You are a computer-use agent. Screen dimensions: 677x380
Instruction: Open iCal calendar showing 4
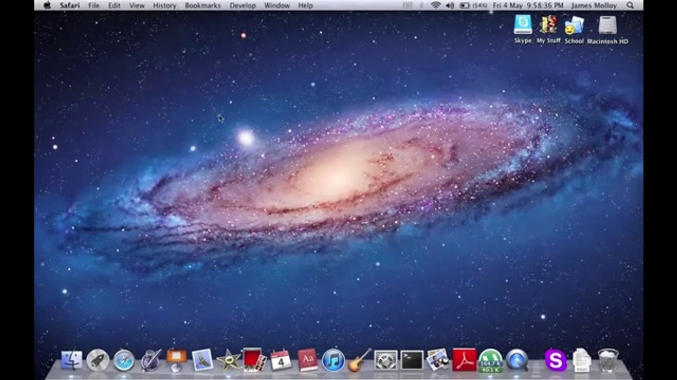[x=281, y=360]
